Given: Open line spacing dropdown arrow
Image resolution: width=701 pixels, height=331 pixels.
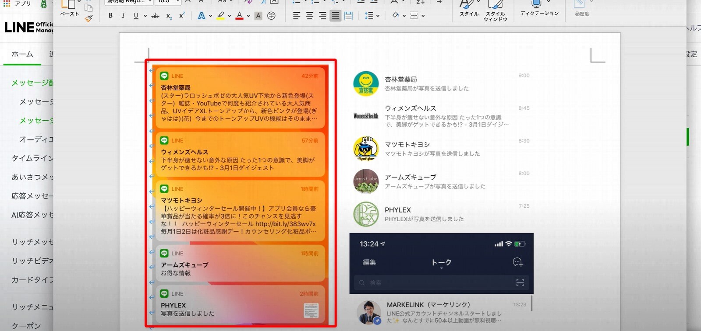Looking at the screenshot, I should [378, 16].
